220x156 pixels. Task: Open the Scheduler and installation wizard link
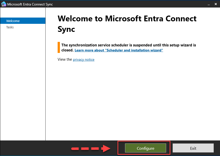coord(119,50)
